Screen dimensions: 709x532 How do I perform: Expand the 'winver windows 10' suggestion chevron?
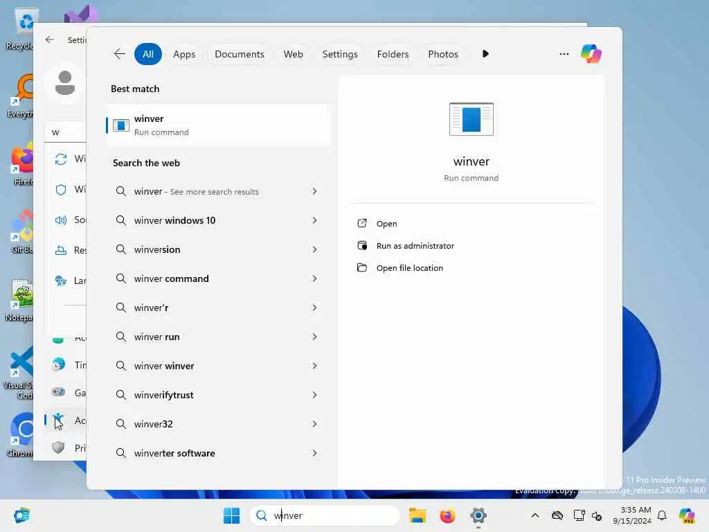[315, 220]
